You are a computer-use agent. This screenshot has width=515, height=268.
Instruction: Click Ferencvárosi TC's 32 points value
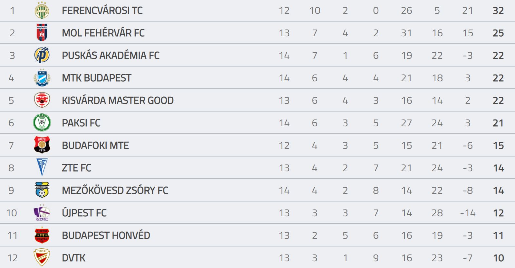click(498, 10)
